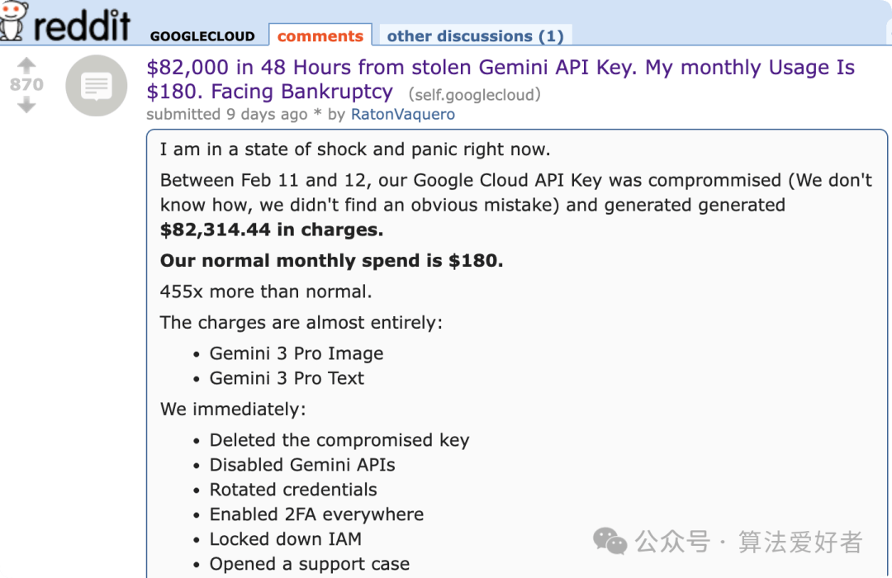Click the Deleted the compromised key bullet
This screenshot has width=892, height=578.
[339, 440]
